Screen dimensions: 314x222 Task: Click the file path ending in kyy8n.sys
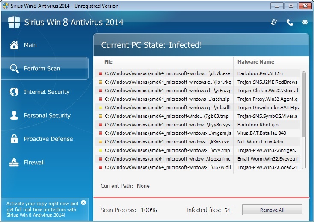pyautogui.click(x=167, y=125)
